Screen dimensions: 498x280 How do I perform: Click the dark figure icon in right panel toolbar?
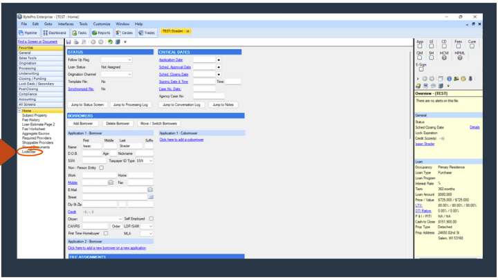tap(470, 79)
